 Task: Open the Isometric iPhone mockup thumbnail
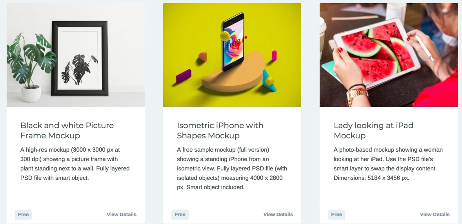click(x=232, y=55)
